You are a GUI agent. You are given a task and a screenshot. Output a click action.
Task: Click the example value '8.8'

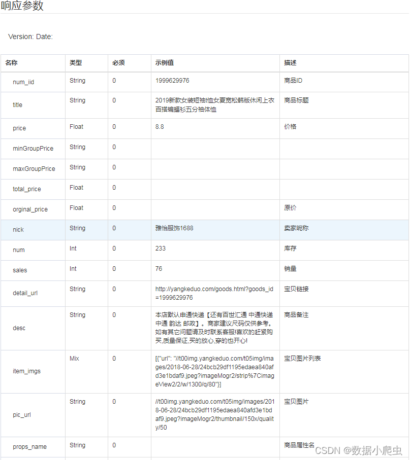pos(160,127)
